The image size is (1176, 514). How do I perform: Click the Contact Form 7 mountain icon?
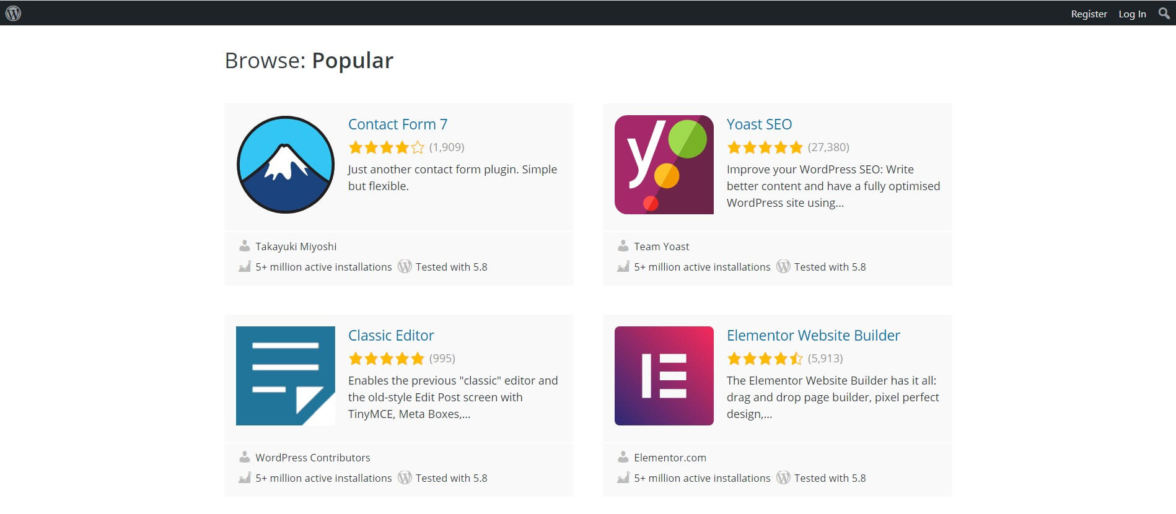286,165
